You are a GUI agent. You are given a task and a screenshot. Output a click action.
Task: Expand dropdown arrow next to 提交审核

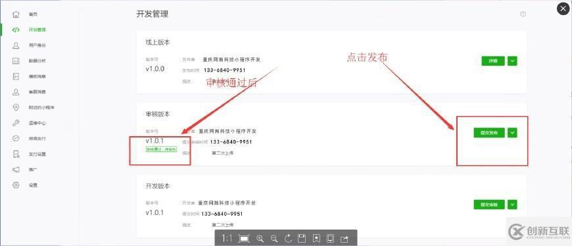click(x=512, y=205)
